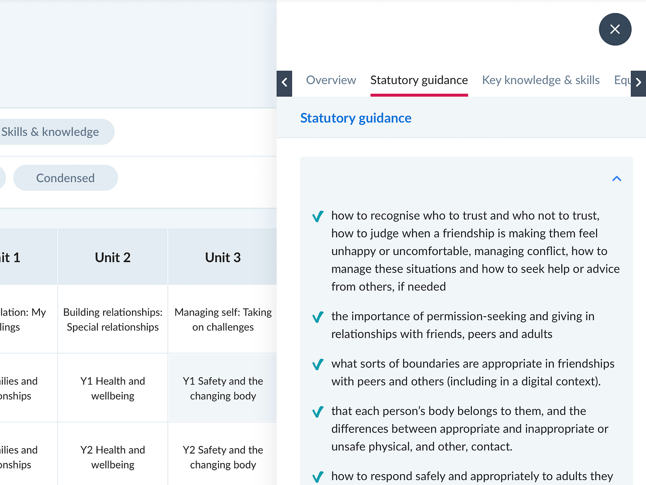This screenshot has height=485, width=646.
Task: Click the Unit 2 column header
Action: 113,257
